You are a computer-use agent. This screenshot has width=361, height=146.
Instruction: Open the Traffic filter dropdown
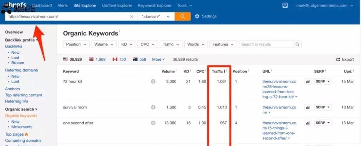click(171, 45)
